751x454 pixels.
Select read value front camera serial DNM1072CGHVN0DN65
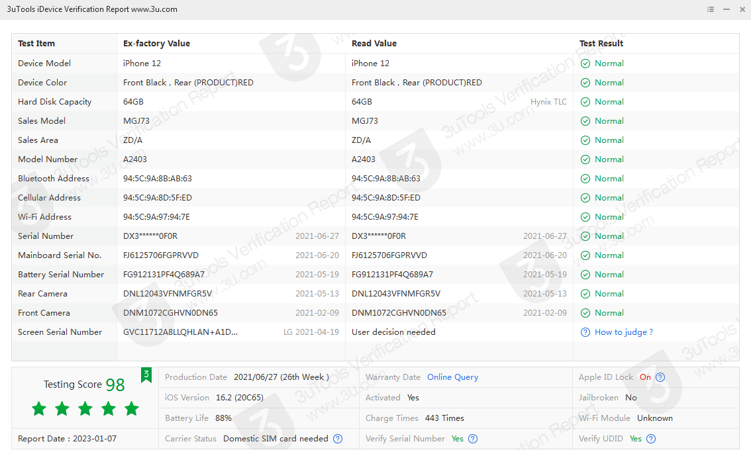tap(399, 313)
